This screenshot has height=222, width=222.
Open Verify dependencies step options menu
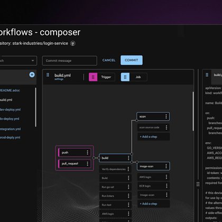(128, 169)
